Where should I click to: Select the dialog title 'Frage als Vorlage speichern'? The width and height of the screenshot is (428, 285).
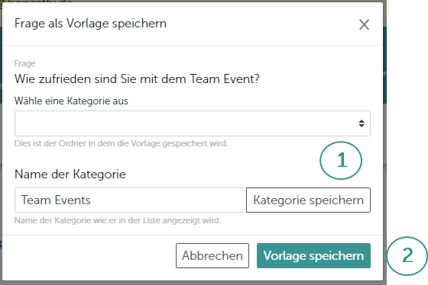(x=90, y=24)
